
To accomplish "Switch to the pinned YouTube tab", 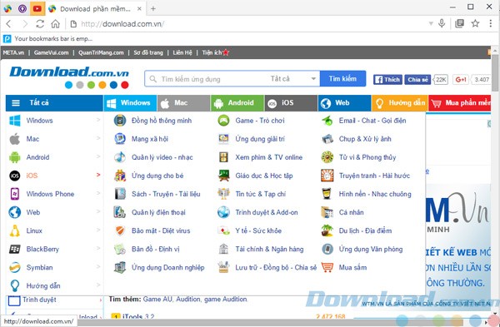I will [x=37, y=8].
